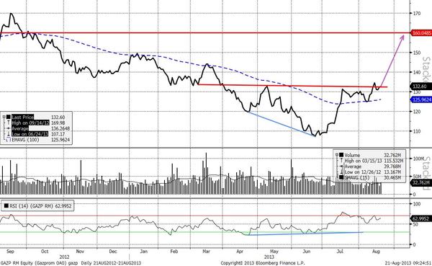Image resolution: width=432 pixels, height=266 pixels.
Task: Collapse the Volume legend tree
Action: [x=337, y=155]
